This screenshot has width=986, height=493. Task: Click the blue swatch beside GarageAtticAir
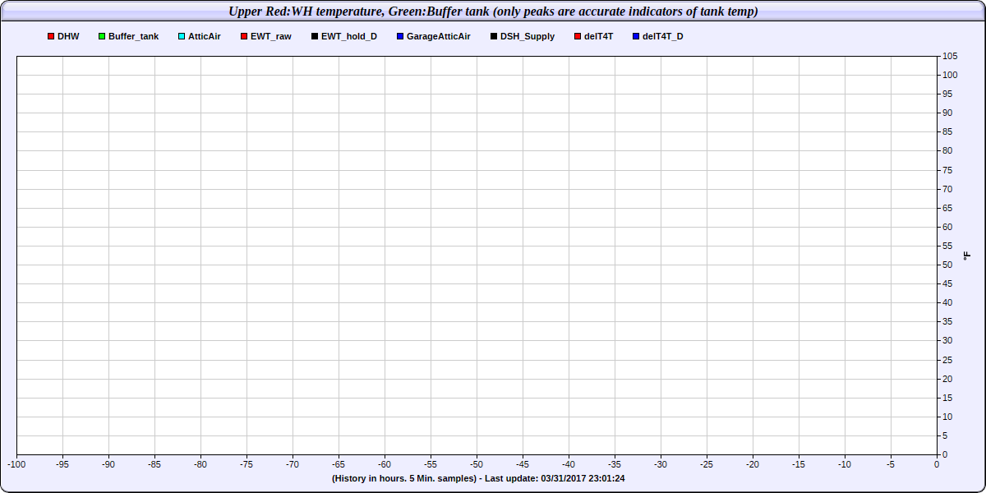(x=400, y=37)
